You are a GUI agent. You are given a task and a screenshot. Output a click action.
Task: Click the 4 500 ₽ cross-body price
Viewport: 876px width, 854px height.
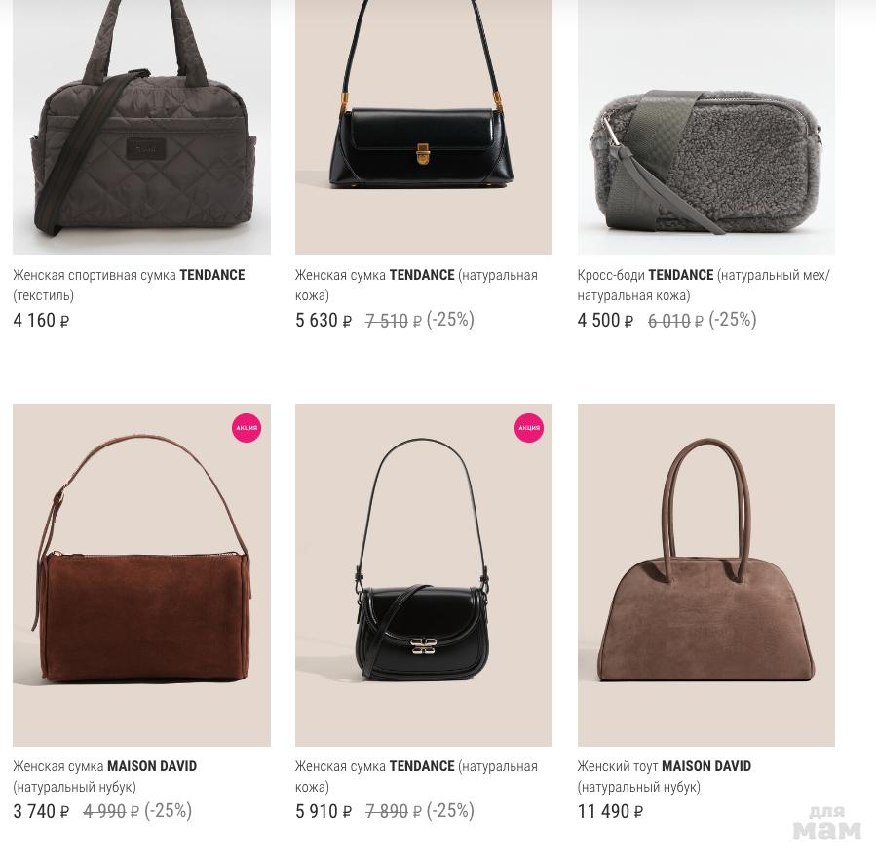pos(606,320)
